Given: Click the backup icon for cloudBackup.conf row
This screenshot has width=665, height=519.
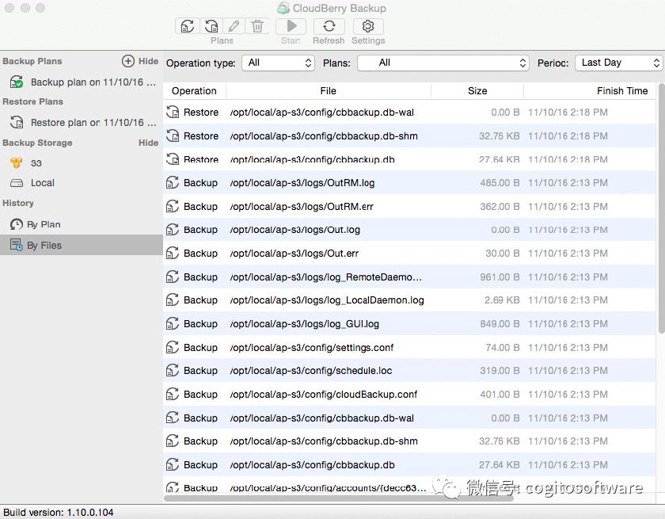Looking at the screenshot, I should (173, 395).
